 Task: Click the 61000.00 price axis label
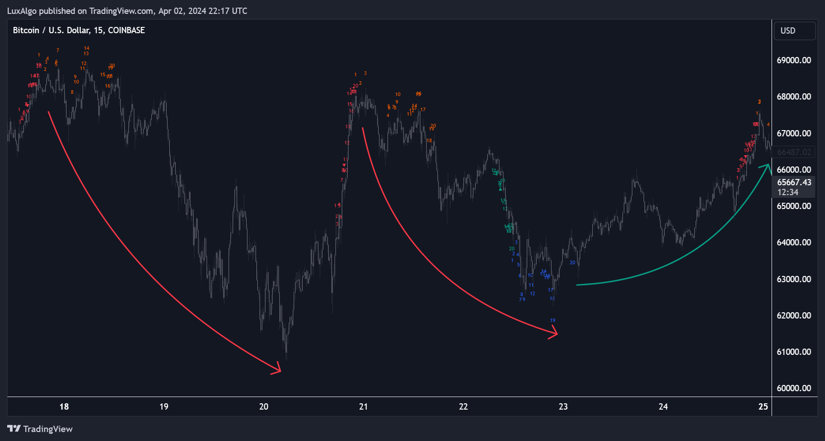coord(794,352)
